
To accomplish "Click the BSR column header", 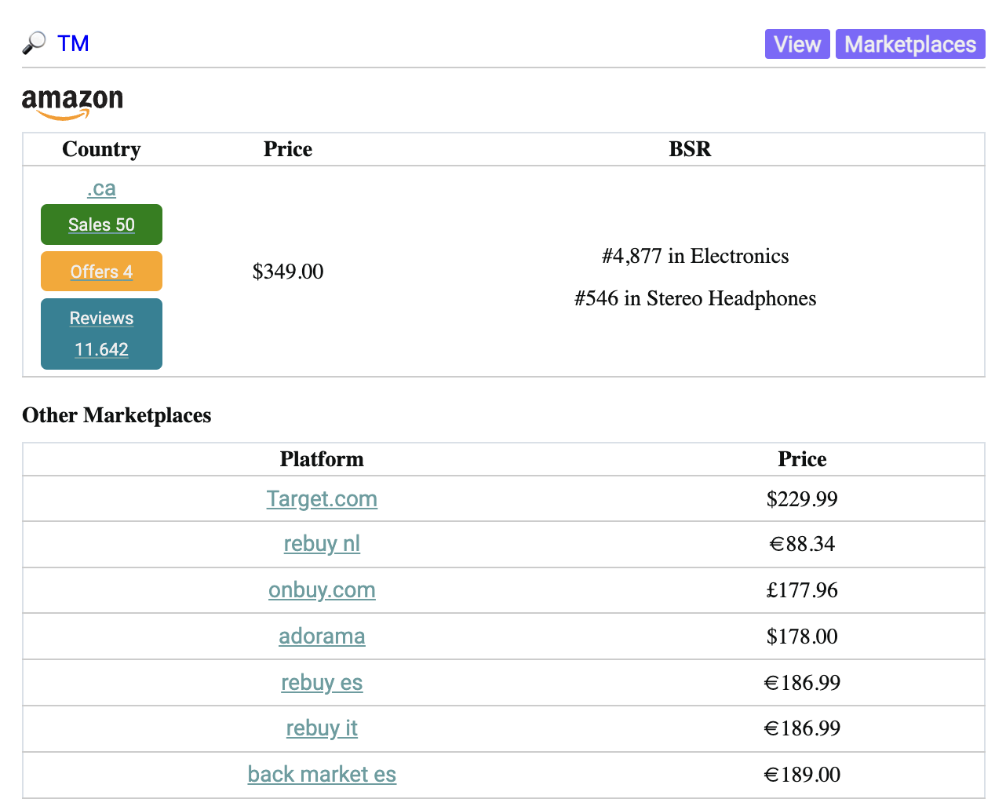I will pyautogui.click(x=690, y=149).
